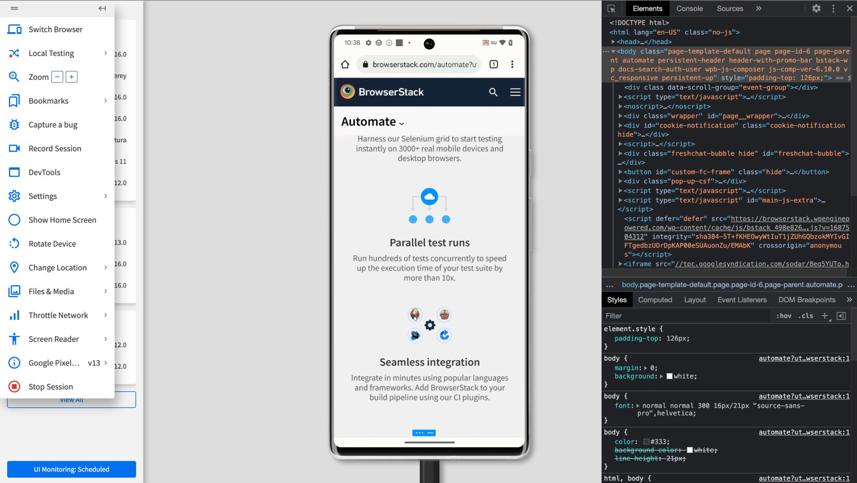Select the Console tab in DevTools

click(x=689, y=8)
